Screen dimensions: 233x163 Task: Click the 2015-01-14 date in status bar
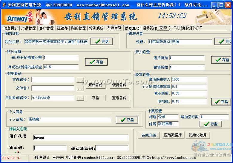pyautogui.click(x=11, y=158)
